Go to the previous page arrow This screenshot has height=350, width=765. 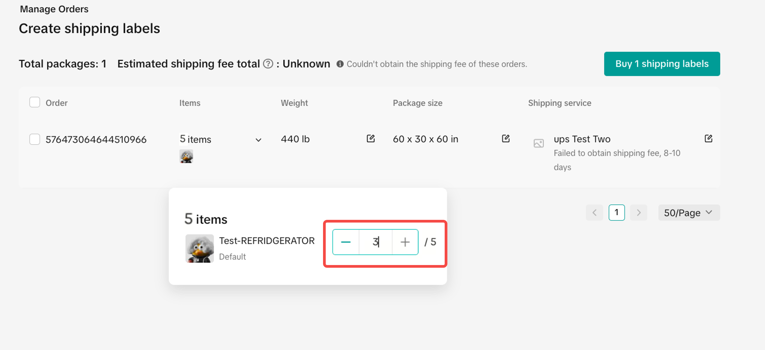(594, 213)
